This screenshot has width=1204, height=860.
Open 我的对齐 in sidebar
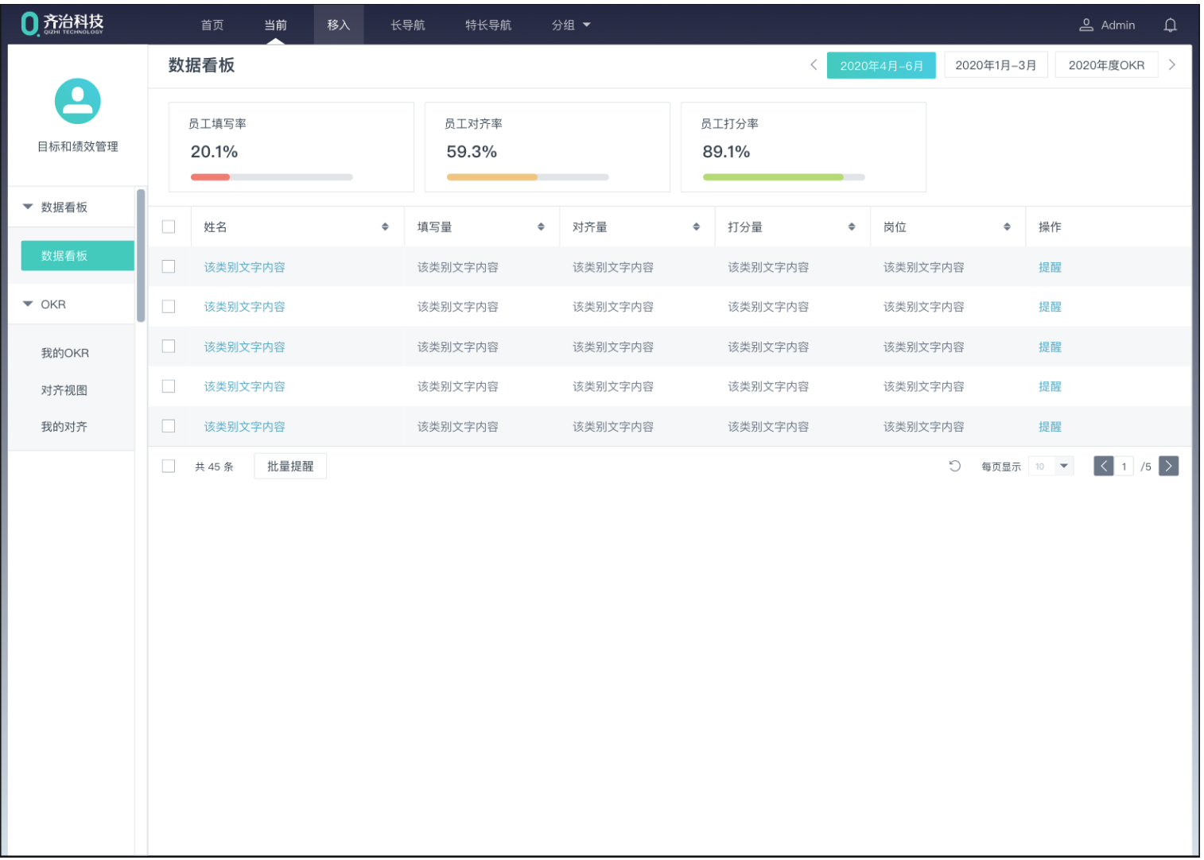[x=64, y=427]
